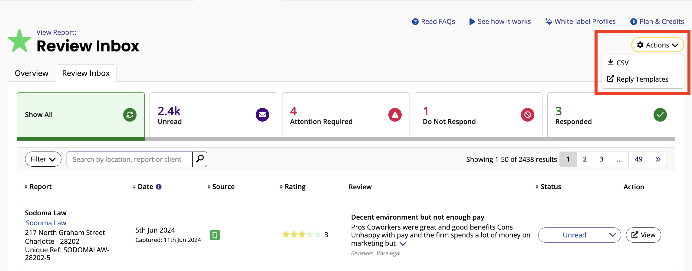The height and width of the screenshot is (271, 692).
Task: Click the Show All refresh icon
Action: (x=130, y=115)
